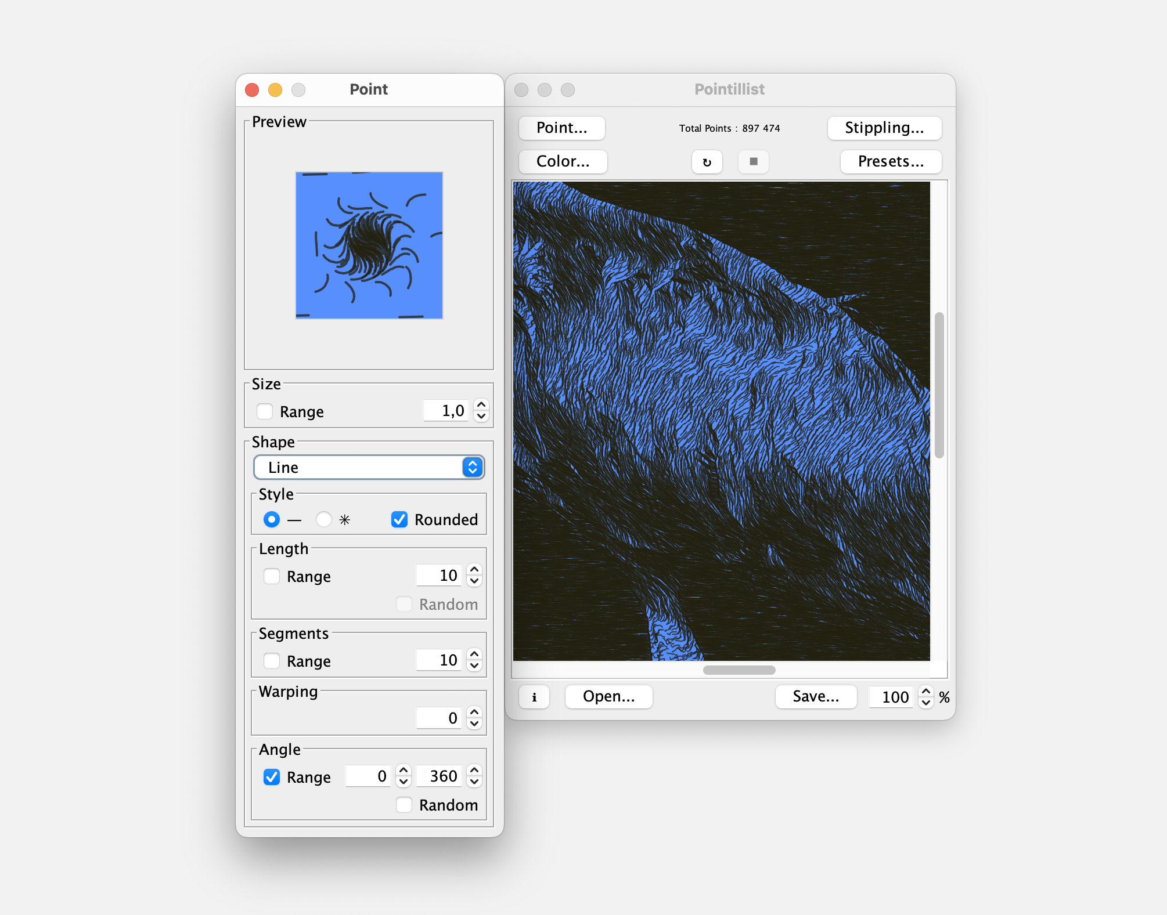Click the vertical scrollbar of canvas
The width and height of the screenshot is (1167, 915).
[x=939, y=385]
